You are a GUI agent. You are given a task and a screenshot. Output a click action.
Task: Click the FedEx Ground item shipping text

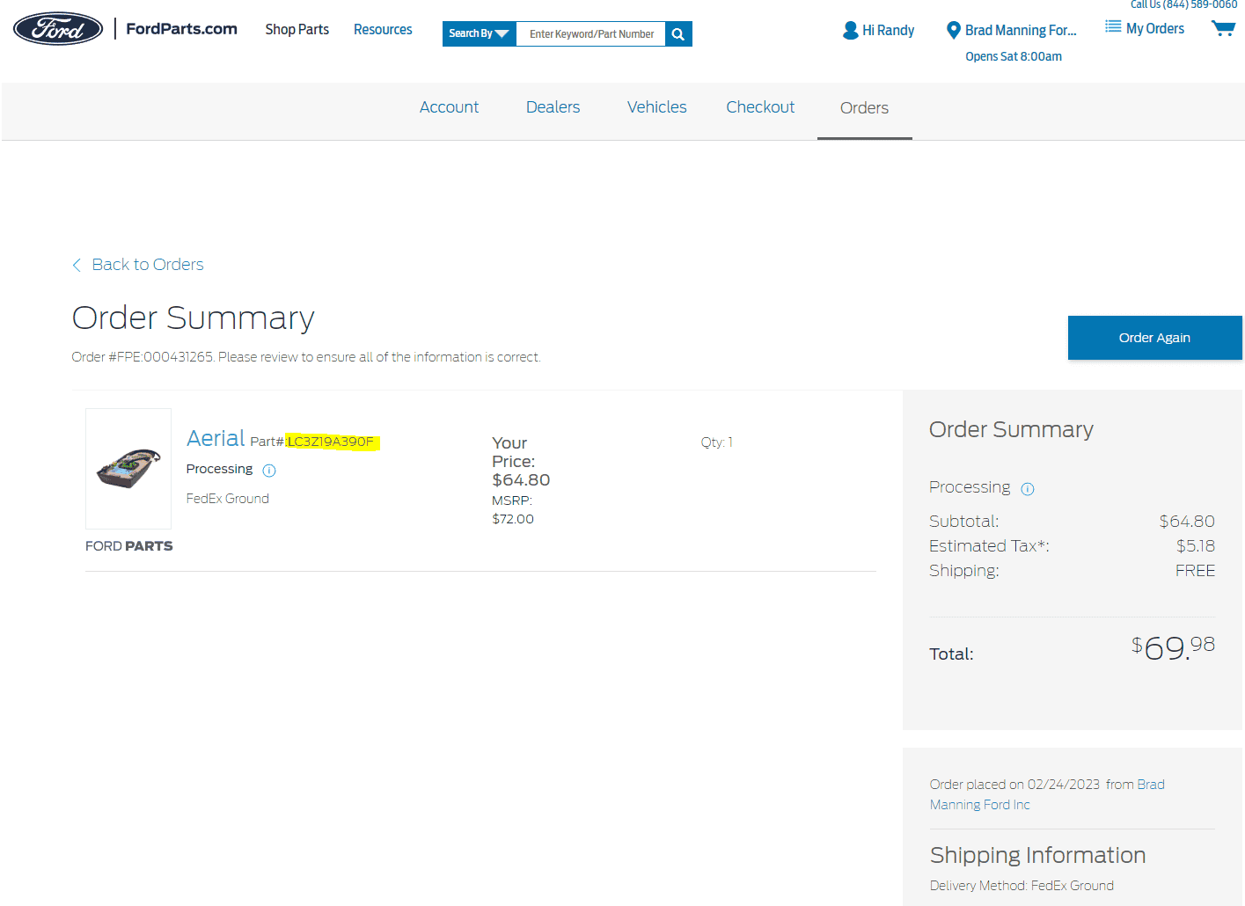click(228, 499)
